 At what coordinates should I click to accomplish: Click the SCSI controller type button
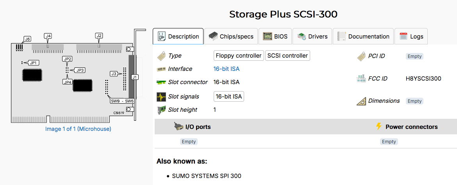point(287,56)
